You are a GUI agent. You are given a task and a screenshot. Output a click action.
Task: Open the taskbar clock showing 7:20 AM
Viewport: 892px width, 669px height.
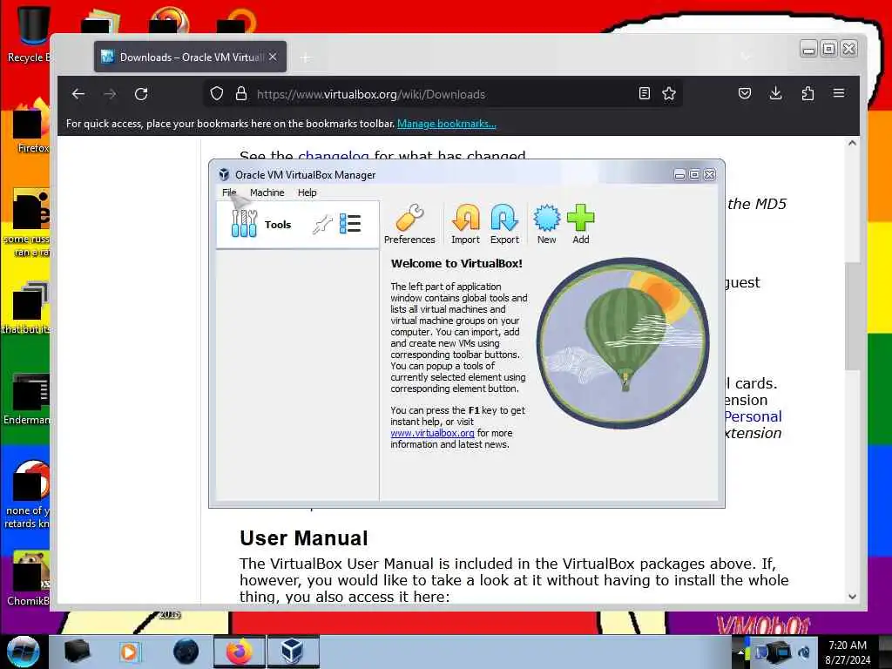coord(848,652)
